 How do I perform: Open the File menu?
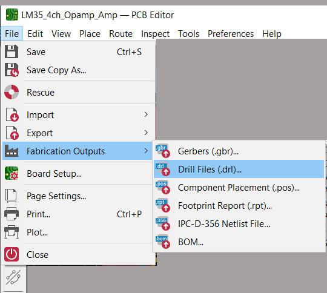(x=12, y=33)
